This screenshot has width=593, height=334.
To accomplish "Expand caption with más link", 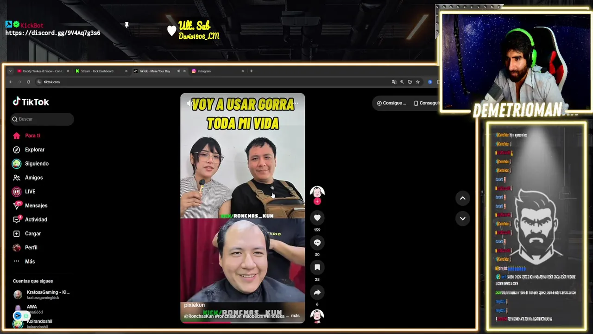I will tap(295, 316).
